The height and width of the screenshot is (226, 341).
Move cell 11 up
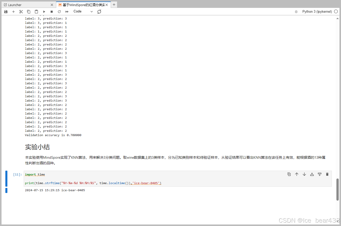pyautogui.click(x=297, y=174)
